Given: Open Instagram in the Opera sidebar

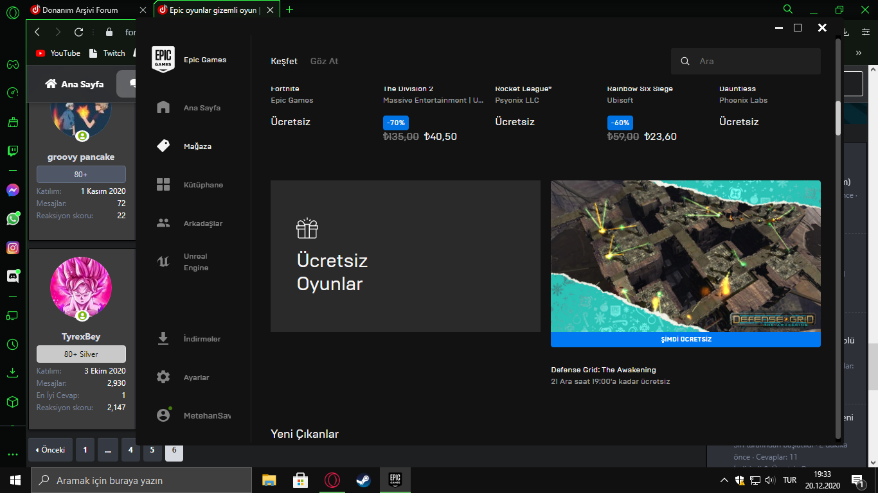Looking at the screenshot, I should [12, 248].
